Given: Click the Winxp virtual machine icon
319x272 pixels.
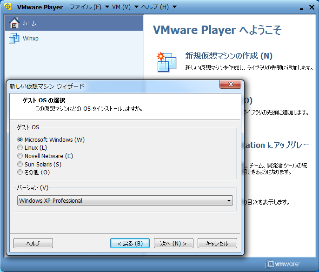Looking at the screenshot, I should [14, 38].
